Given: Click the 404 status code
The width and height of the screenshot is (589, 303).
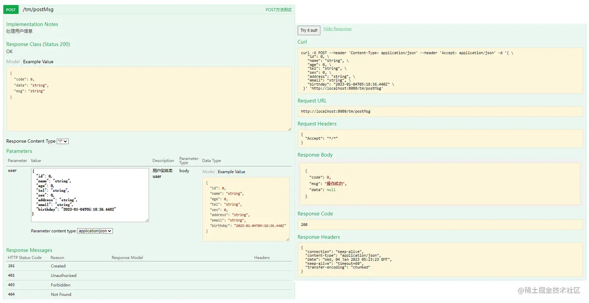Looking at the screenshot, I should 11,294.
